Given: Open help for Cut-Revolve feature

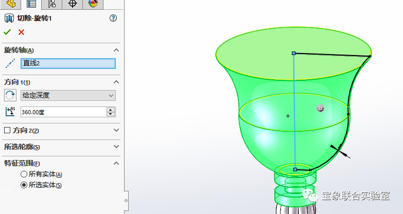Looking at the screenshot, I should click(x=113, y=18).
